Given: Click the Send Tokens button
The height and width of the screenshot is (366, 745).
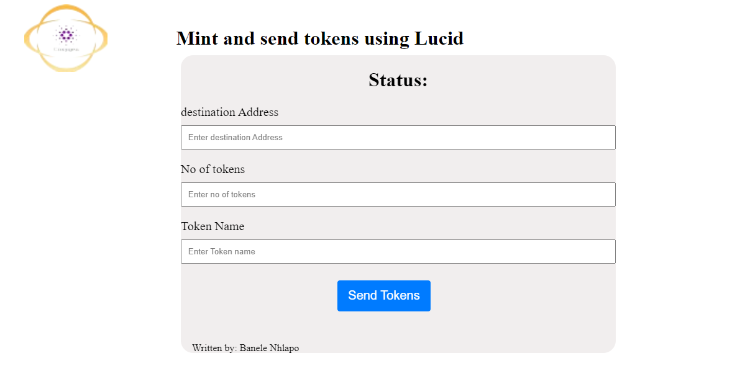Looking at the screenshot, I should 384,296.
